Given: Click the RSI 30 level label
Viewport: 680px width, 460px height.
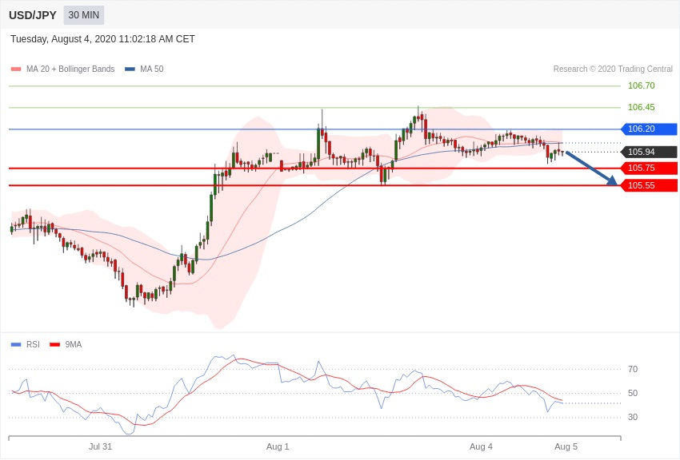Looking at the screenshot, I should 633,417.
